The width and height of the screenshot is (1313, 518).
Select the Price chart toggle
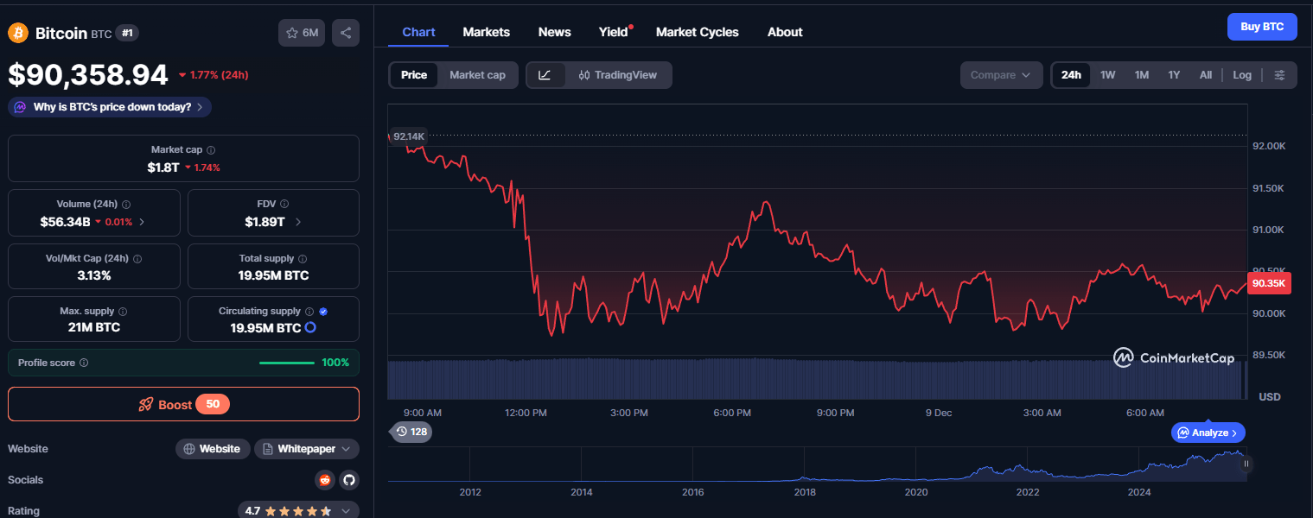[x=414, y=75]
